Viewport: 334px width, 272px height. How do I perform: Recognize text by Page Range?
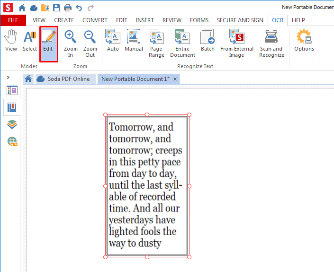(156, 43)
